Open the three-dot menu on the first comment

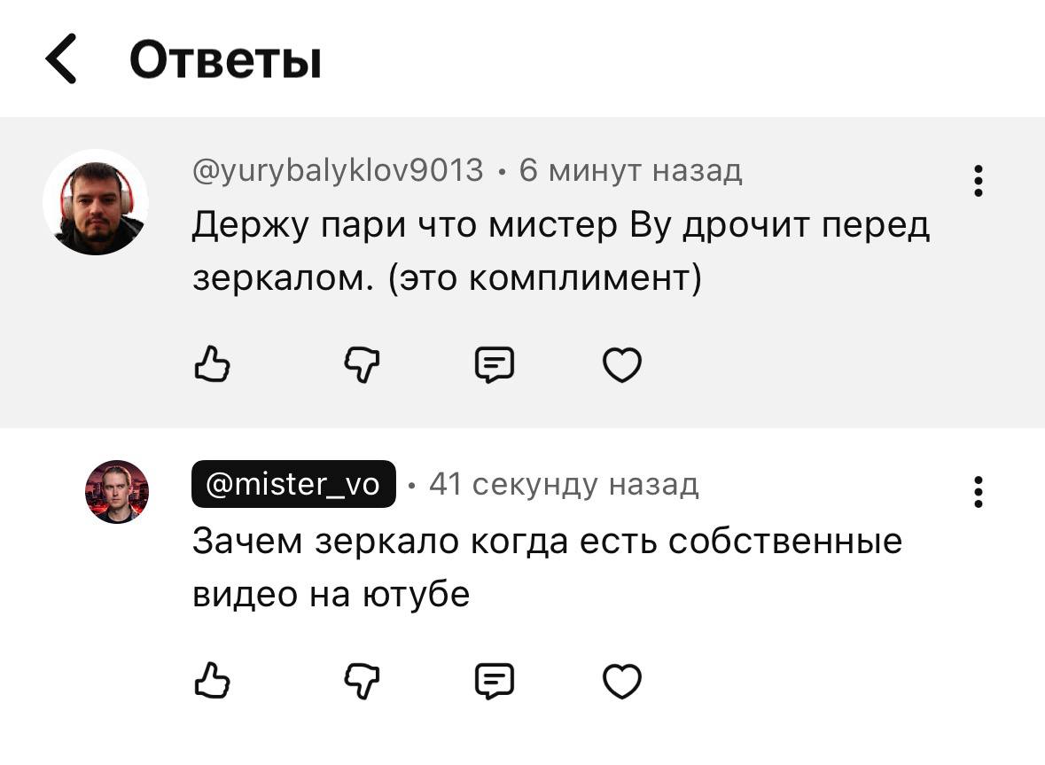[978, 182]
